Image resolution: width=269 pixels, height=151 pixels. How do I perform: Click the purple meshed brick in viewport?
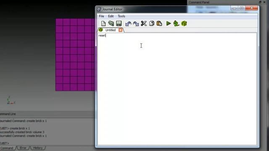point(76,55)
